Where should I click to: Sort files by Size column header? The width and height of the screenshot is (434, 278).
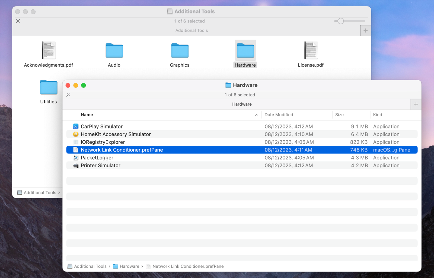pyautogui.click(x=339, y=115)
